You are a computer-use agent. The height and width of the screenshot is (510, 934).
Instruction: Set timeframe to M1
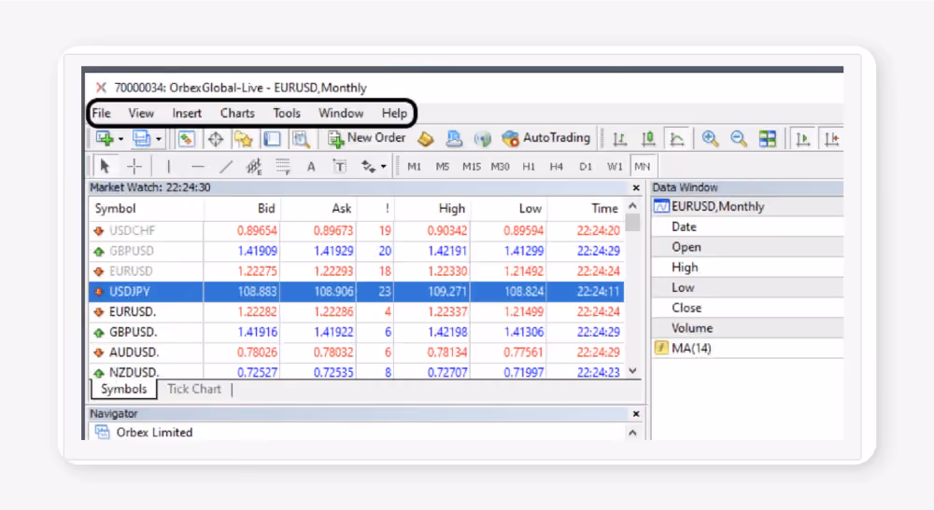414,167
